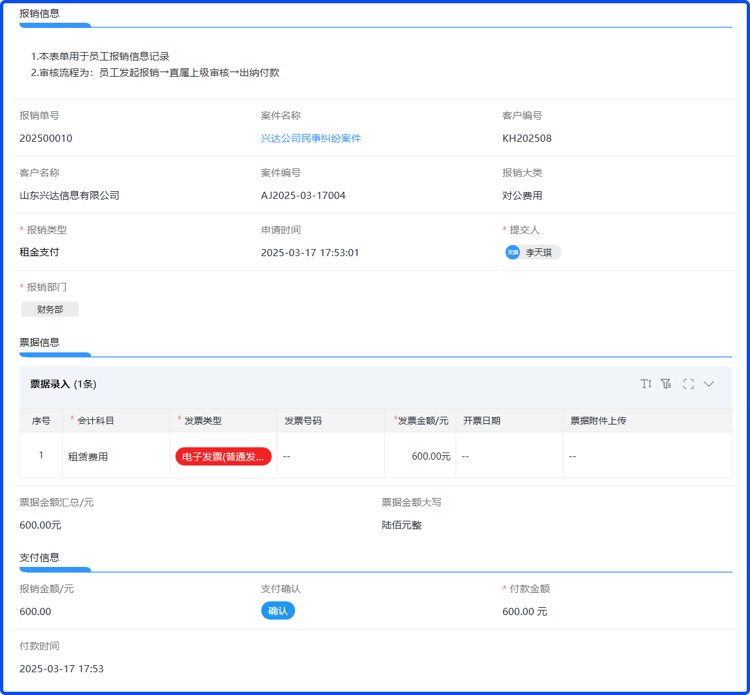Click the 李天琪 avatar icon

point(513,252)
